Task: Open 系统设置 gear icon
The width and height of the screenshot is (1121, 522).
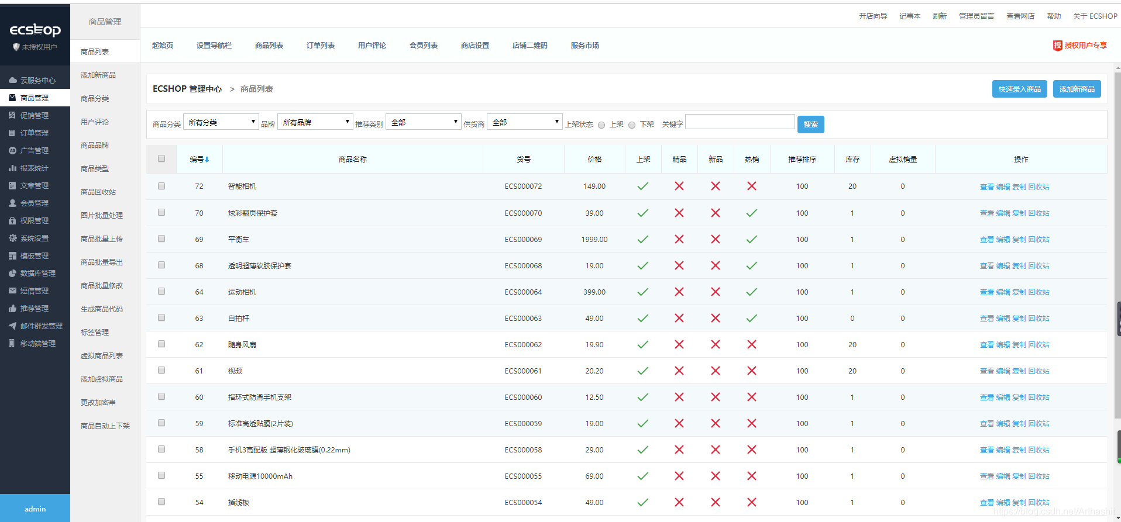Action: click(12, 238)
